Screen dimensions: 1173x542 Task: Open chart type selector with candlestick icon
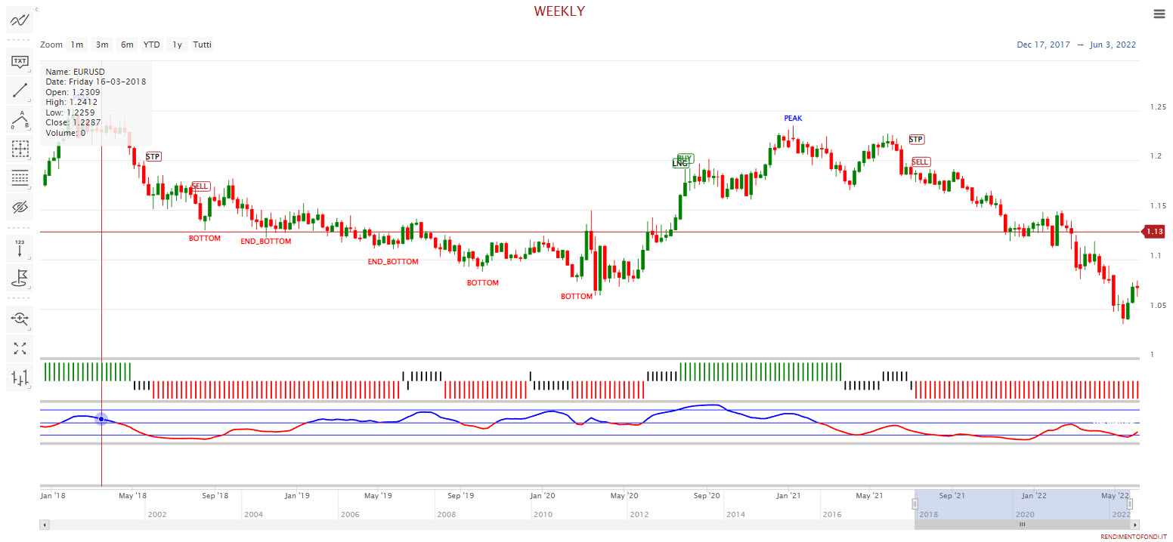click(20, 377)
